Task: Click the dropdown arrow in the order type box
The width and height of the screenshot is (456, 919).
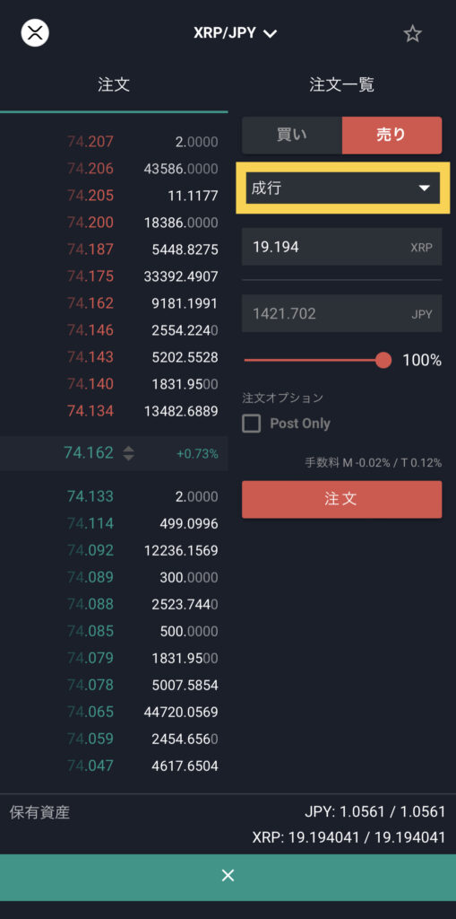Action: pyautogui.click(x=425, y=188)
